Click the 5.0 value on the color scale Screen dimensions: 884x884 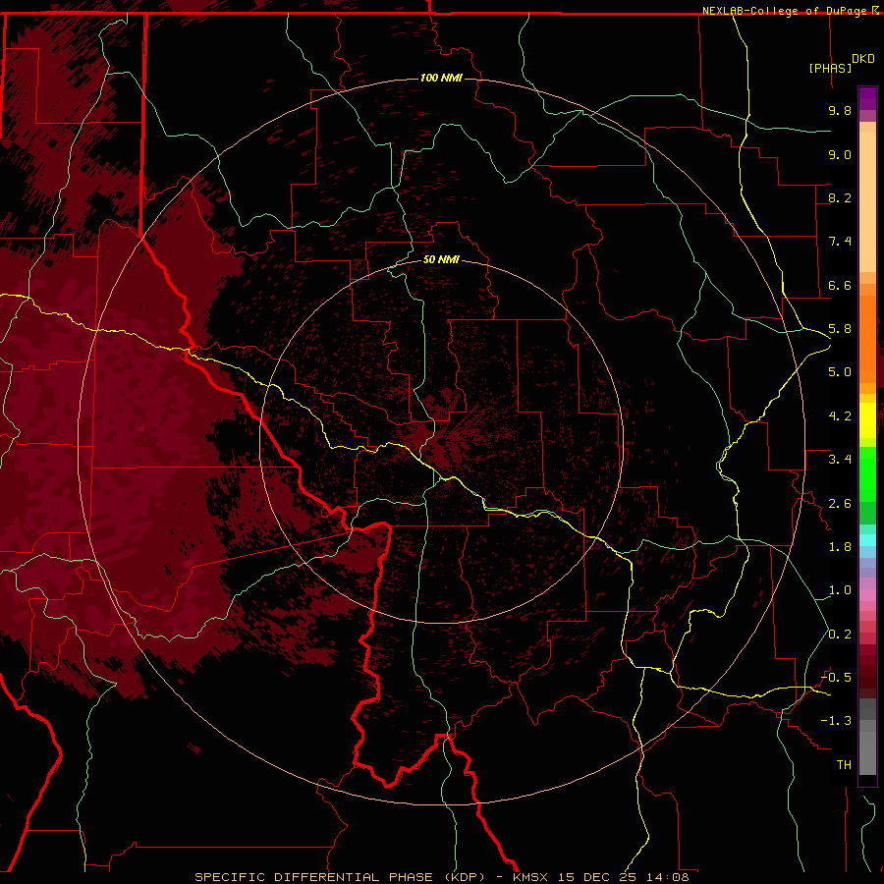pos(840,372)
